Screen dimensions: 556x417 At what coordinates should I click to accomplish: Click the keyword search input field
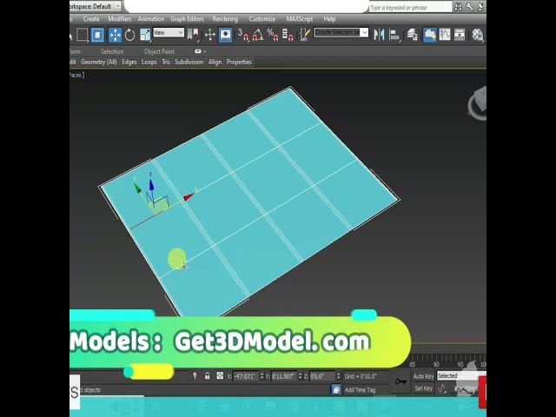(410, 7)
